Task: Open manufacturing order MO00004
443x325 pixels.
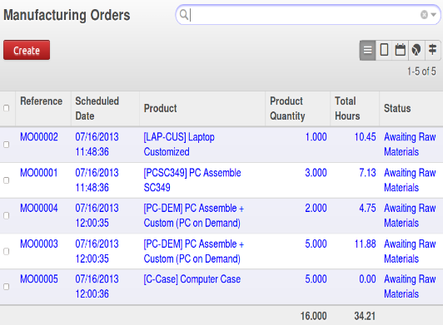Action: (x=39, y=208)
